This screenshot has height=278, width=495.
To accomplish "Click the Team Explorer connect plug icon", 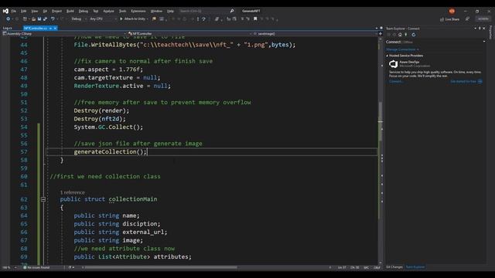I will 406,35.
